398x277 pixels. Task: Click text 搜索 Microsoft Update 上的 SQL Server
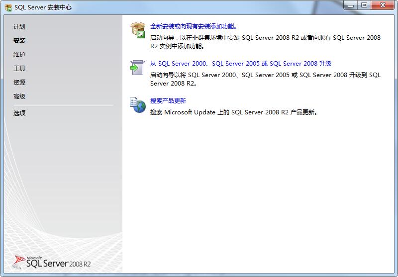click(x=234, y=112)
